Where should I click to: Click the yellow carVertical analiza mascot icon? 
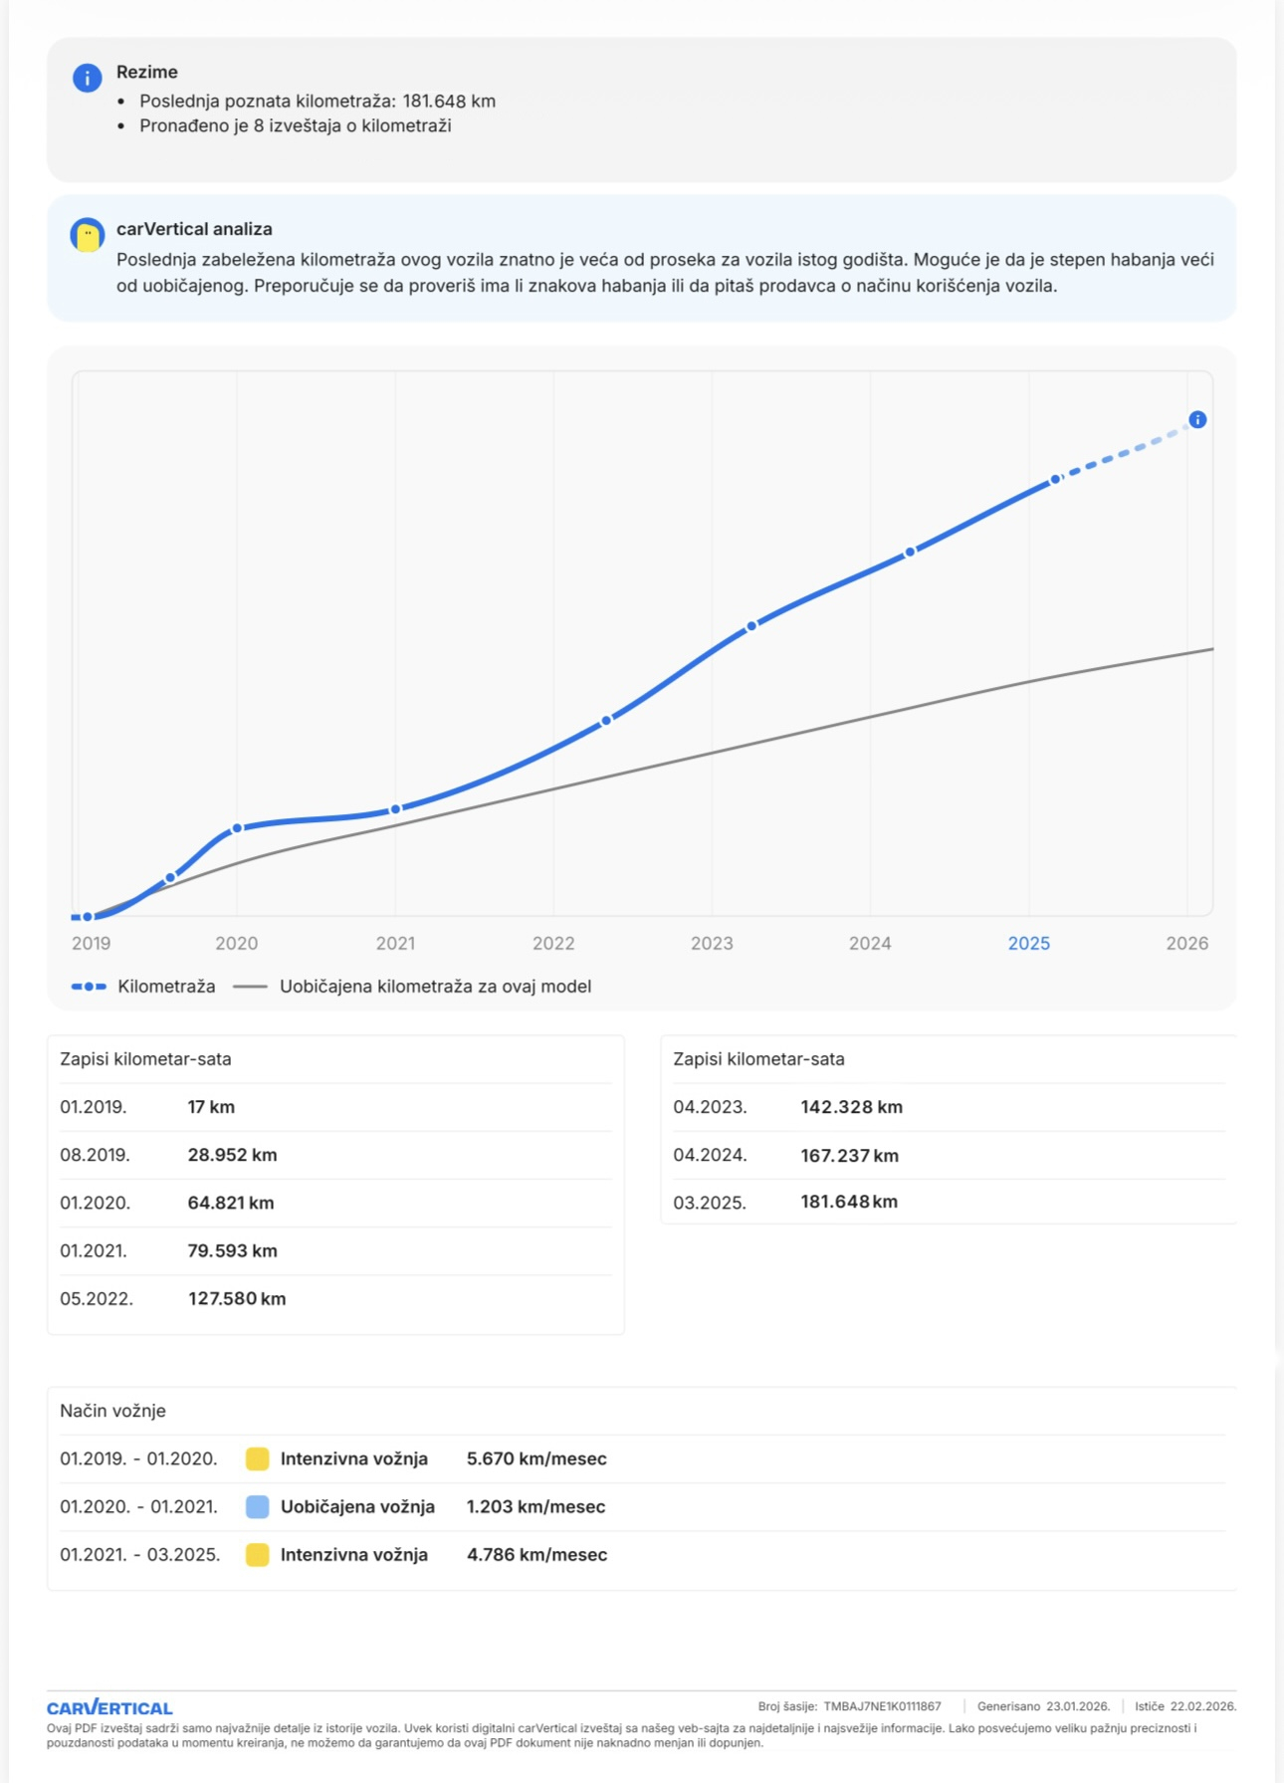point(88,236)
